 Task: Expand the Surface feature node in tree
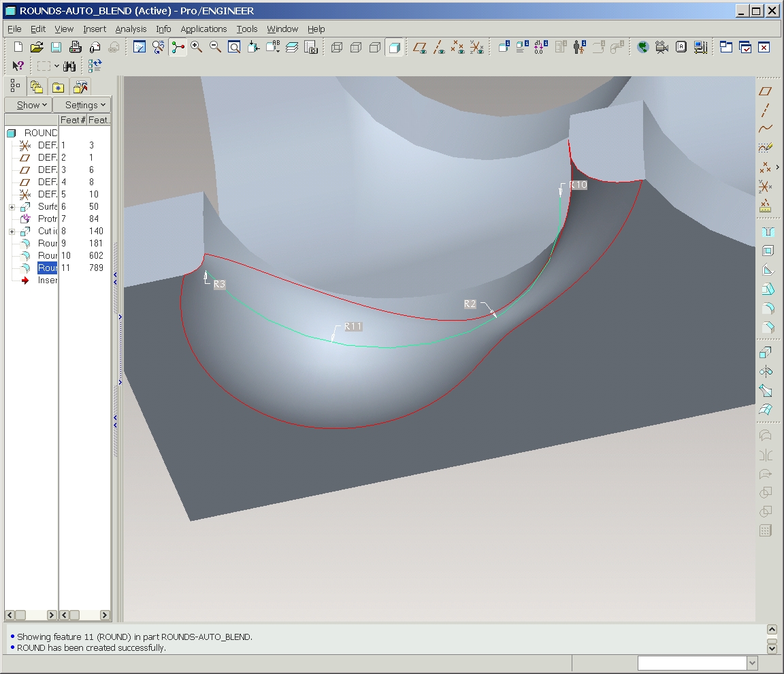click(12, 207)
